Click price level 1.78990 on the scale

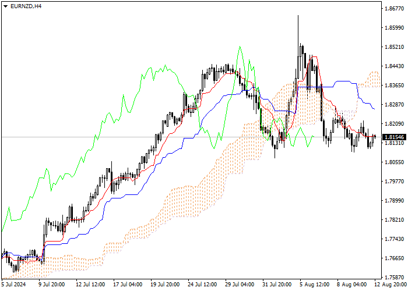click(394, 201)
